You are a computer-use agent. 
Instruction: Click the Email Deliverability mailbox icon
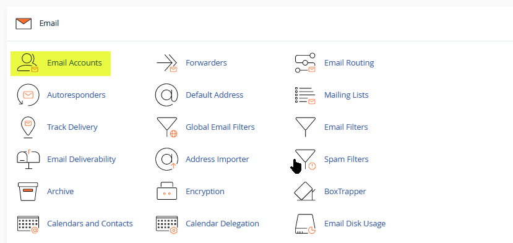28,160
